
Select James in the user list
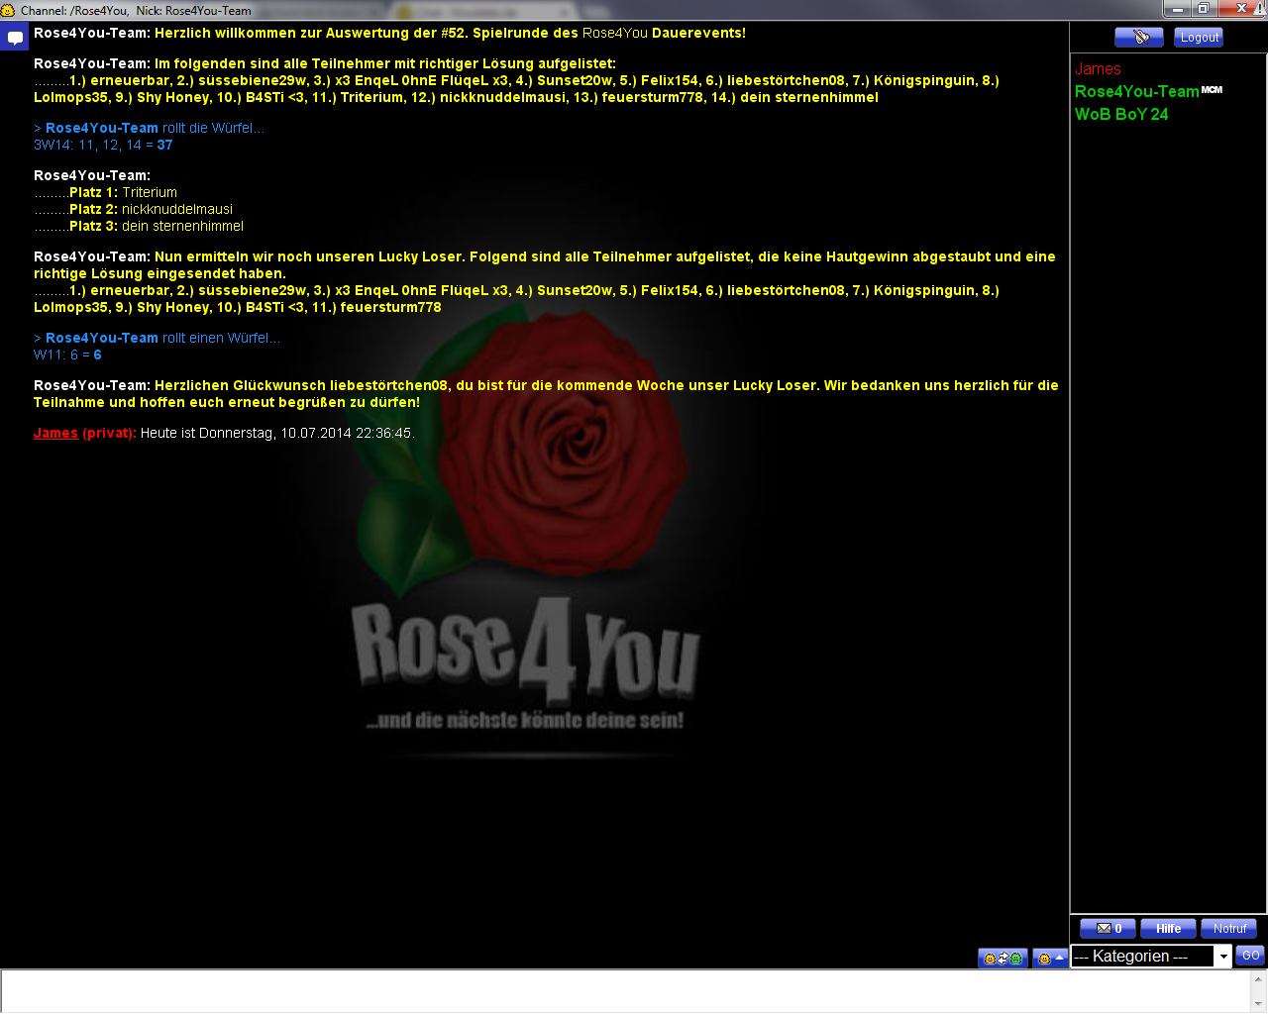pos(1098,69)
